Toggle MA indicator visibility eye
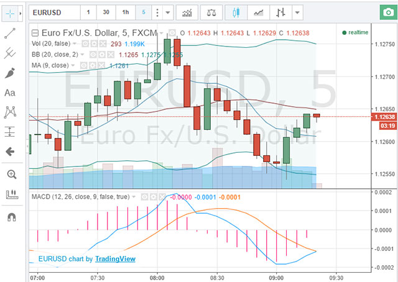This screenshot has width=398, height=282. (x=84, y=66)
